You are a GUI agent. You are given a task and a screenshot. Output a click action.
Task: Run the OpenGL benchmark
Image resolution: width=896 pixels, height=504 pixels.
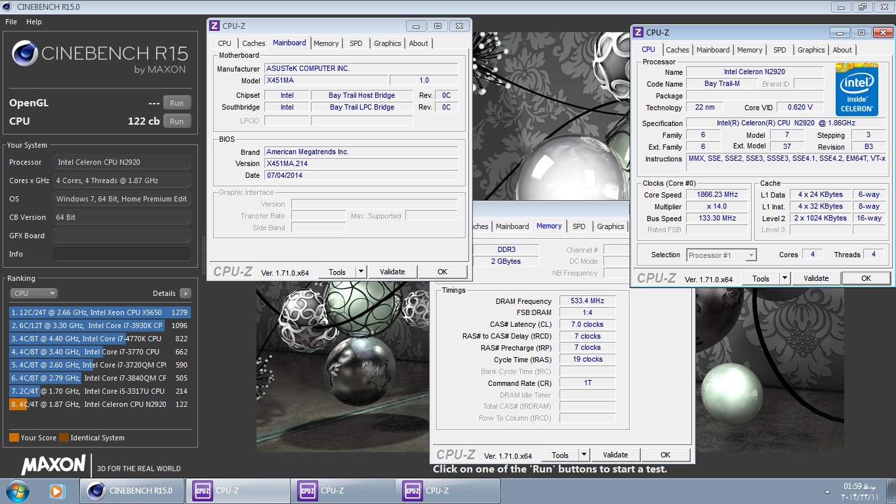(177, 102)
